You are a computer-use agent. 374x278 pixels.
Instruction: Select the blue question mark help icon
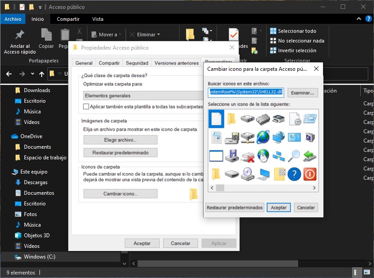coord(294,174)
